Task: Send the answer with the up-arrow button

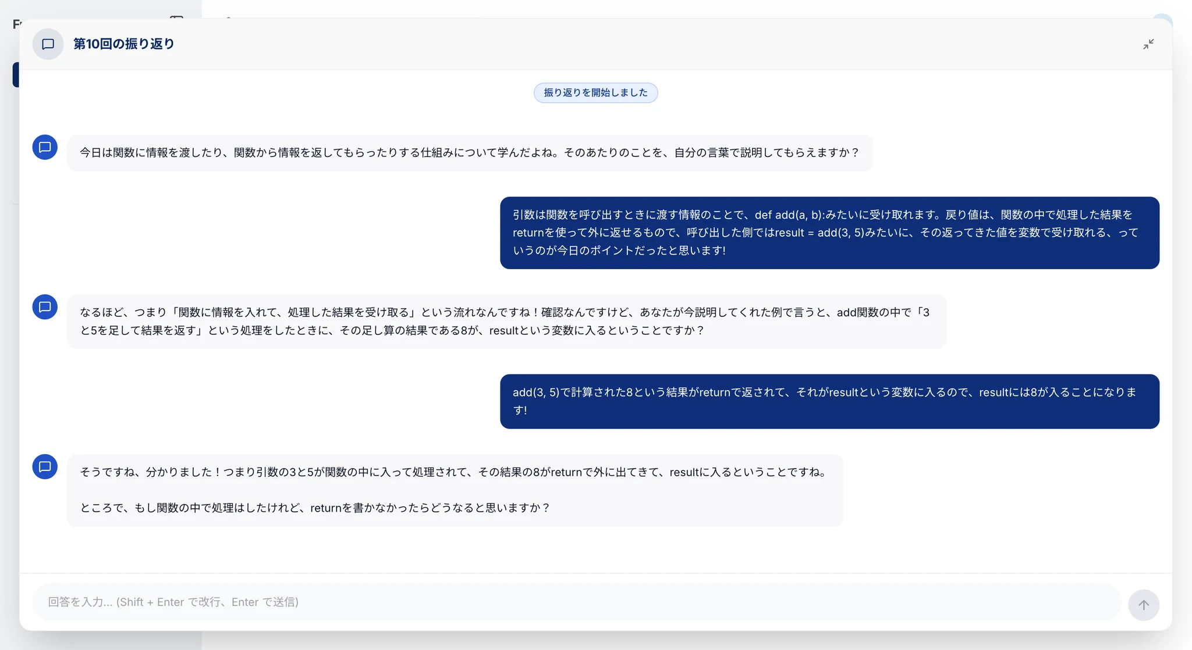Action: click(1143, 605)
